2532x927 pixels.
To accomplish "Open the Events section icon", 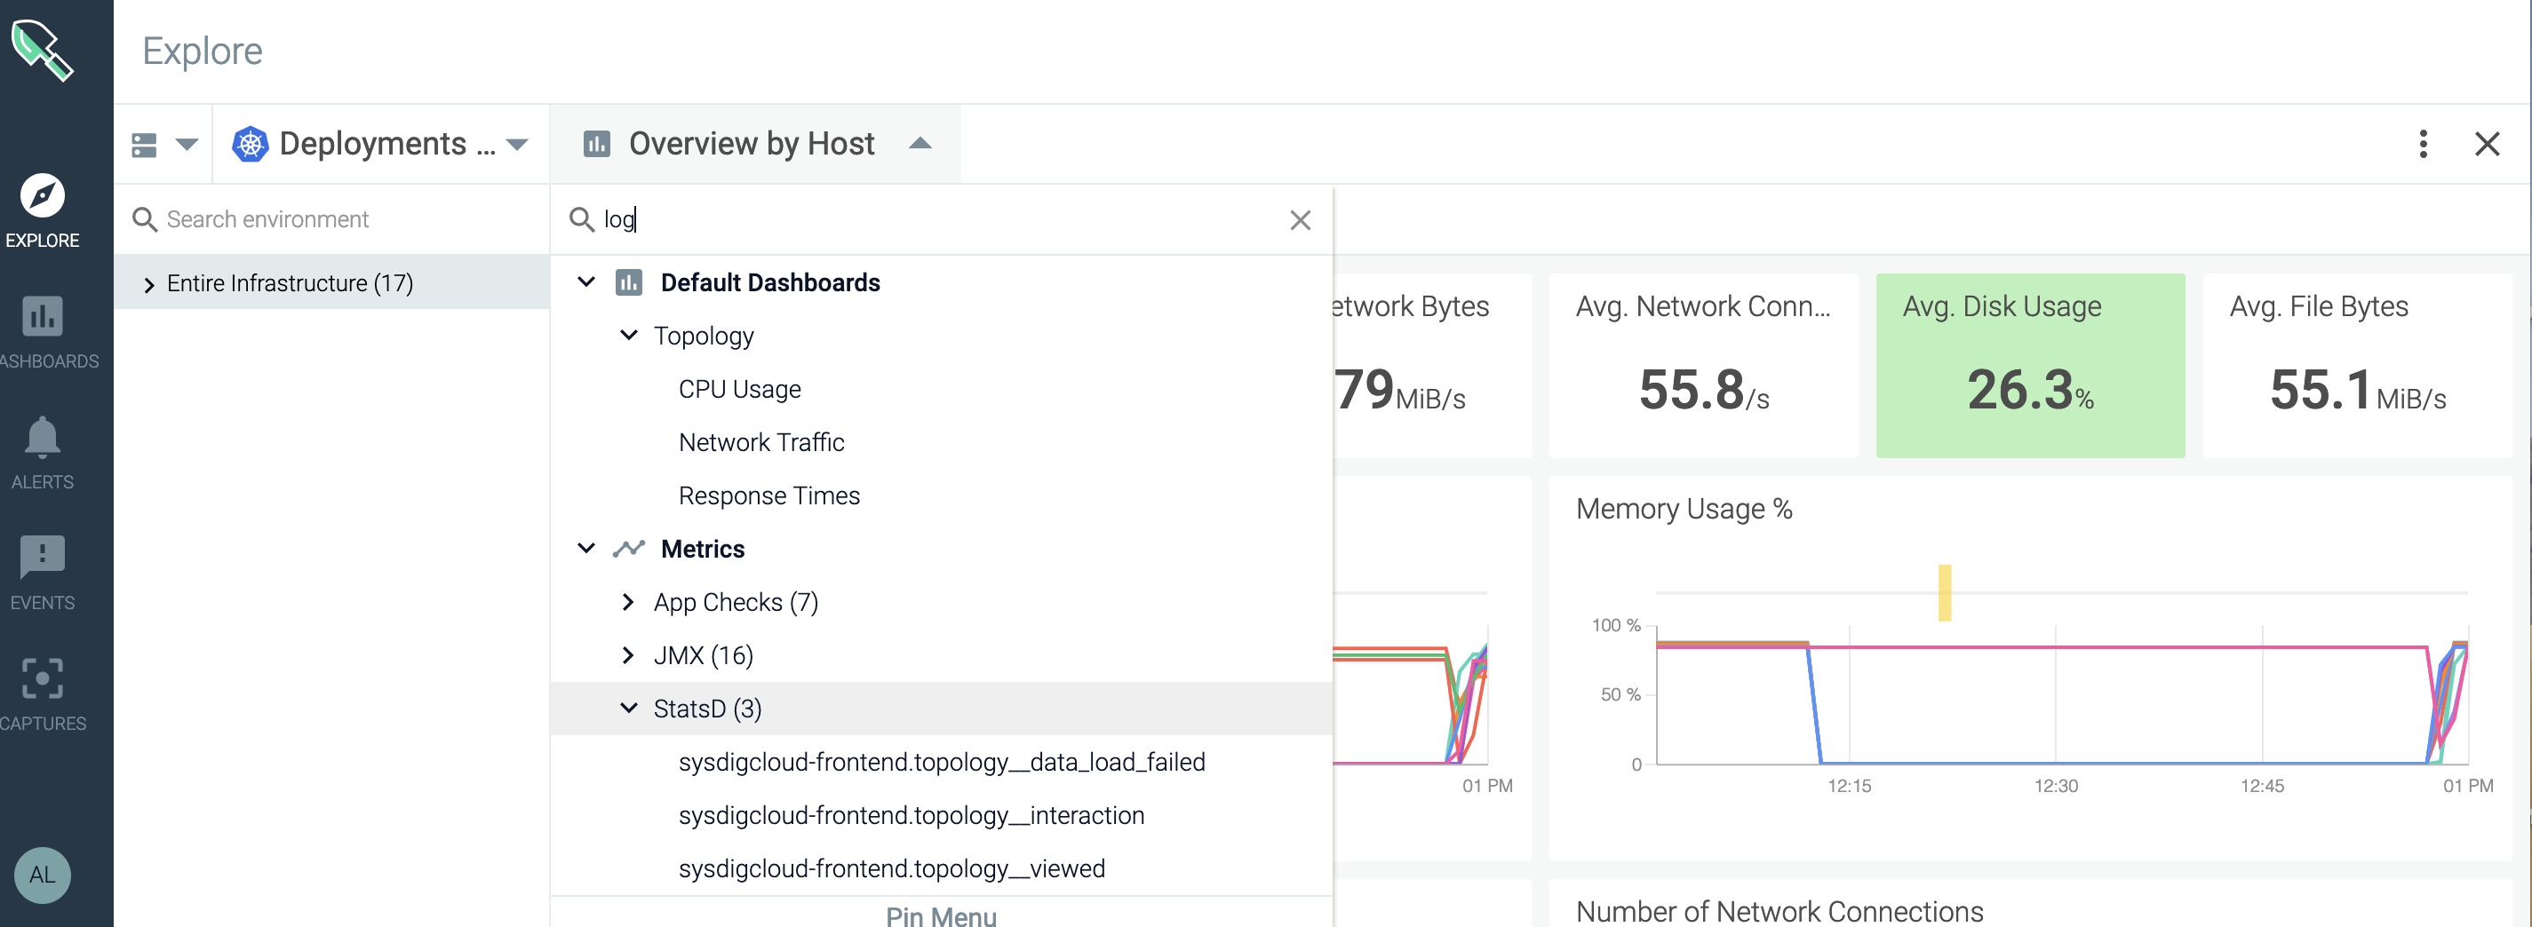I will coord(43,557).
